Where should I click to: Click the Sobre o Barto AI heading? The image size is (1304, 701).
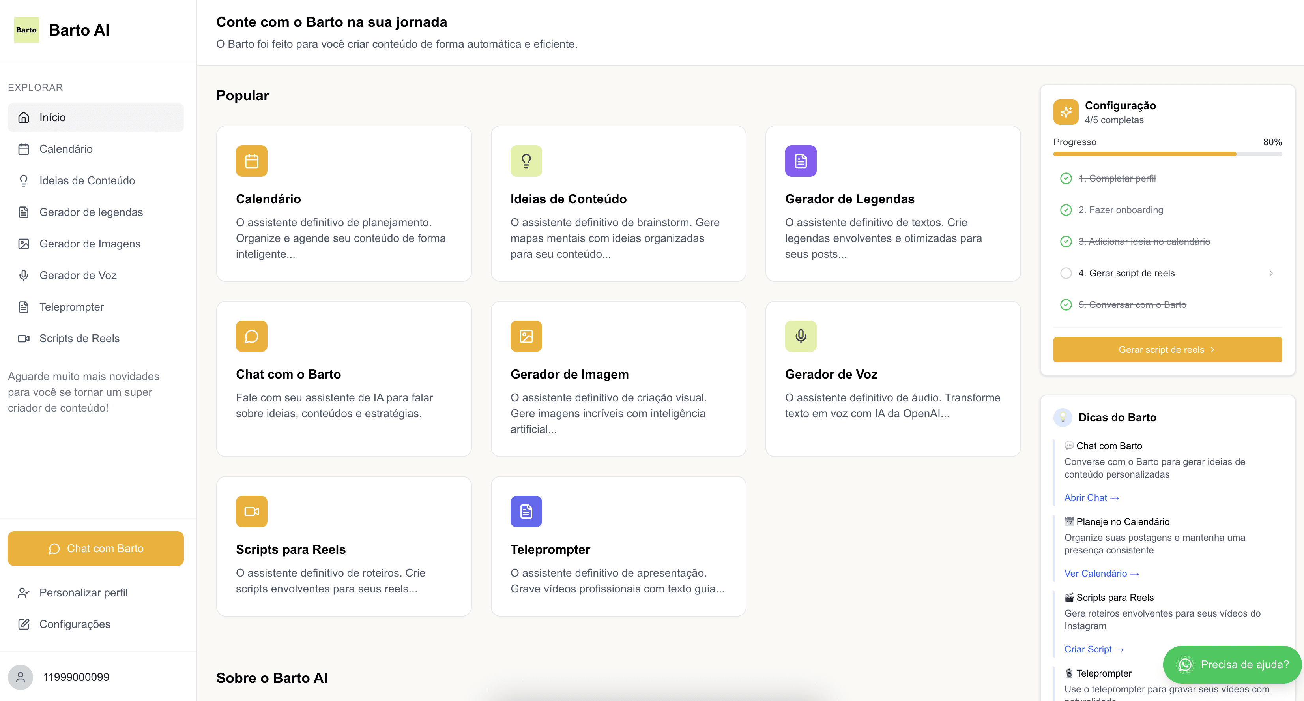point(272,678)
